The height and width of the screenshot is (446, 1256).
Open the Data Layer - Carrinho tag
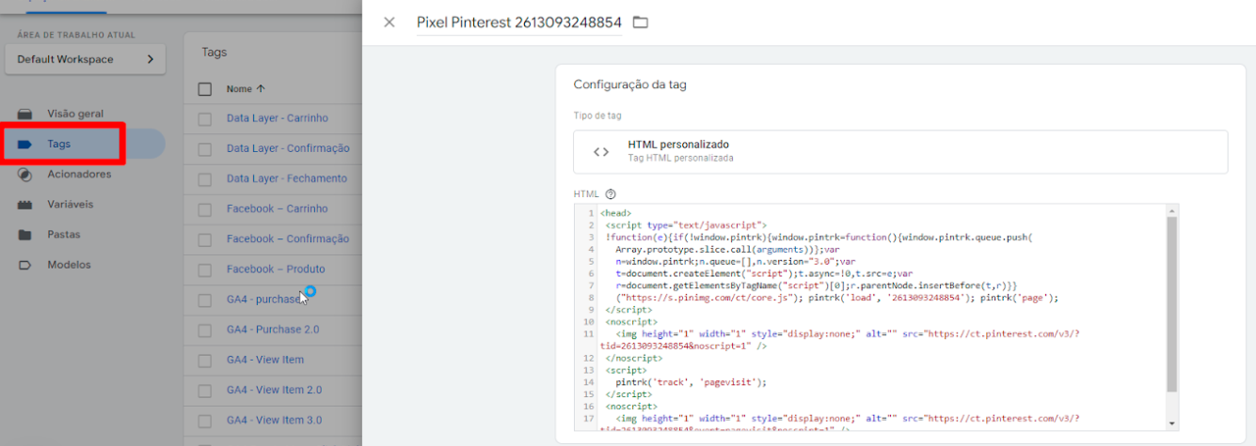pyautogui.click(x=278, y=118)
